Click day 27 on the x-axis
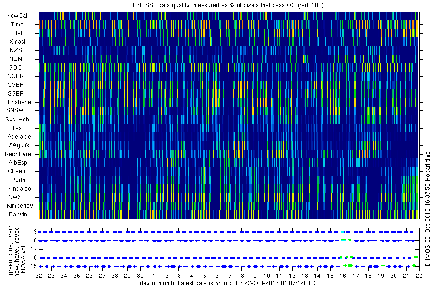This screenshot has height=288, width=432. pyautogui.click(x=102, y=276)
